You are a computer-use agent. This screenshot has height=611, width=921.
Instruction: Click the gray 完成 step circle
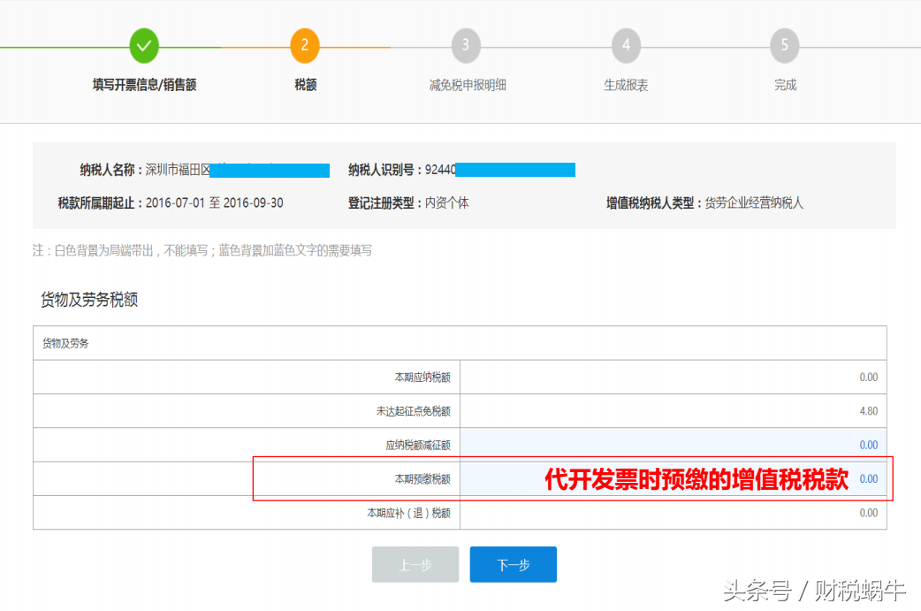click(x=784, y=45)
